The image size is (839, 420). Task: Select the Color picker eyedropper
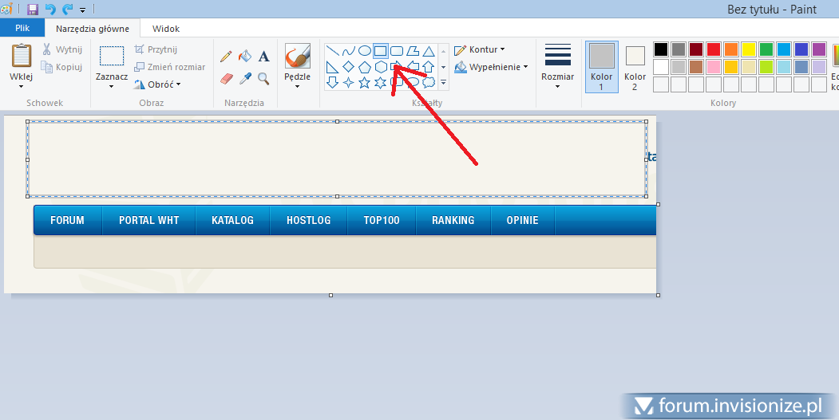pos(245,79)
